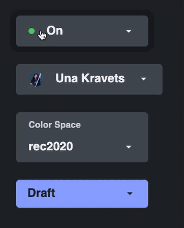Expand the Color Space select menu

pos(82,137)
